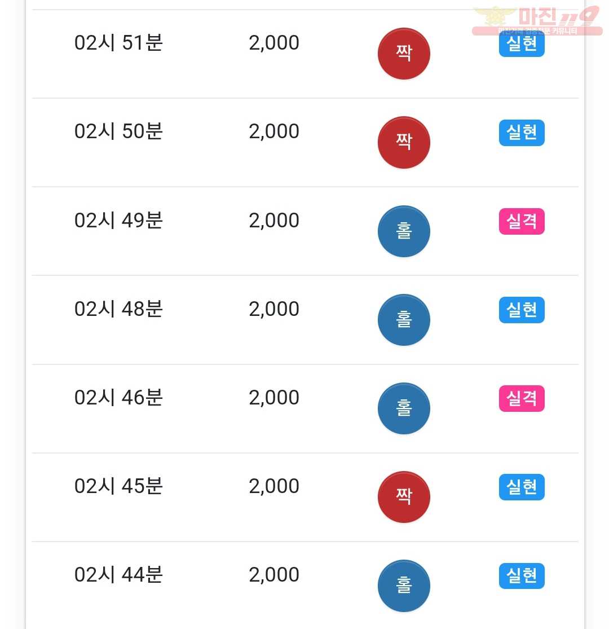The image size is (609, 629).
Task: Click the 실현 badge for 02시 45분
Action: pyautogui.click(x=522, y=487)
